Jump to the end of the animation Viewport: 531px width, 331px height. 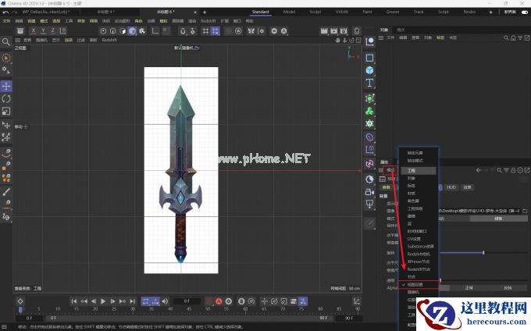133,301
